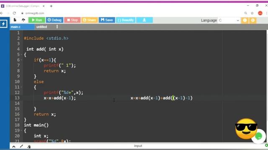The width and height of the screenshot is (268, 150).
Task: Open a new browser tab with plus
Action: pos(51,6)
